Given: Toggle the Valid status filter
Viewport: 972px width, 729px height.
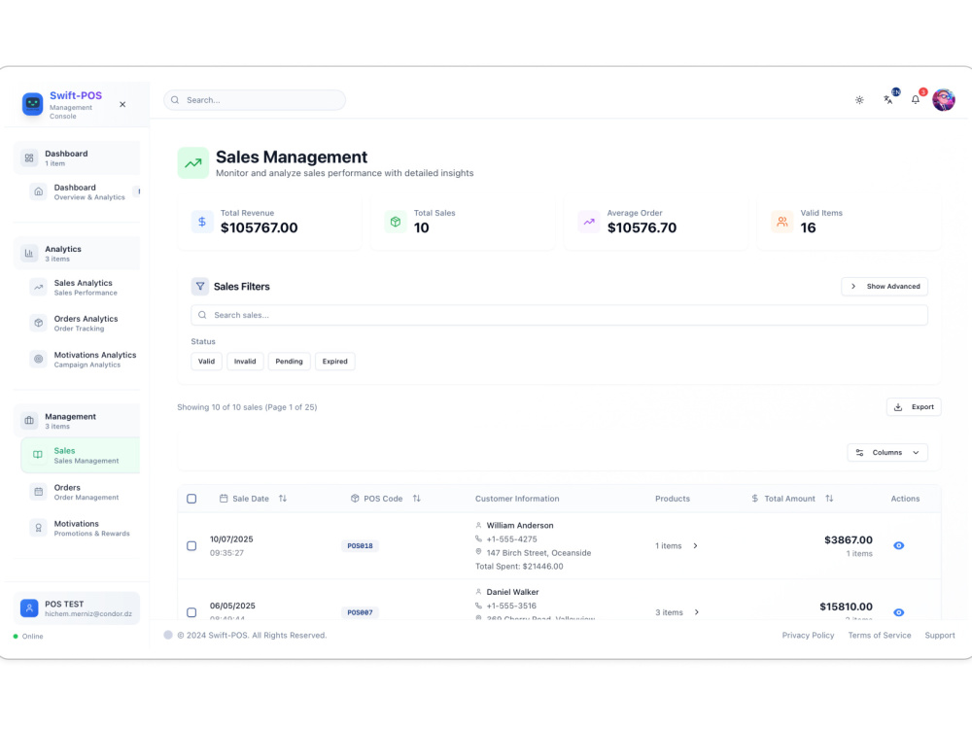Looking at the screenshot, I should (206, 362).
